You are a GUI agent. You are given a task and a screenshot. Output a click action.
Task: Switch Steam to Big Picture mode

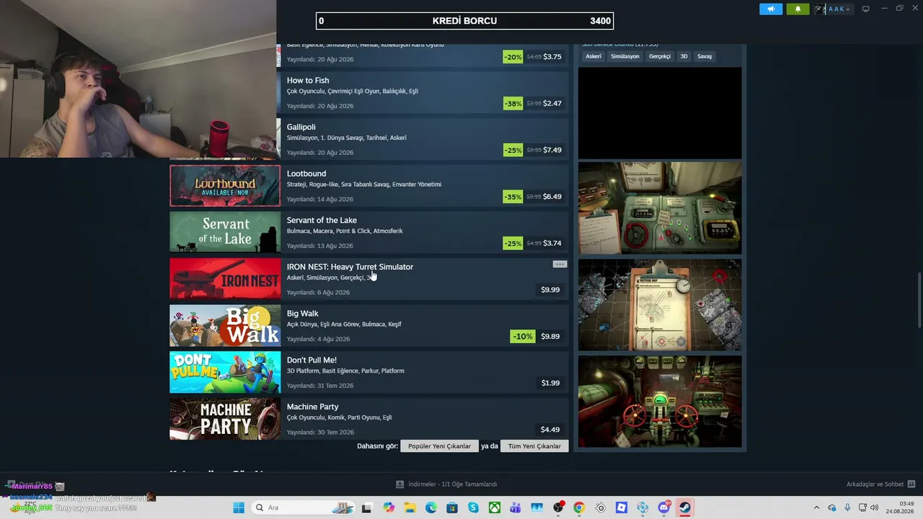click(x=865, y=9)
